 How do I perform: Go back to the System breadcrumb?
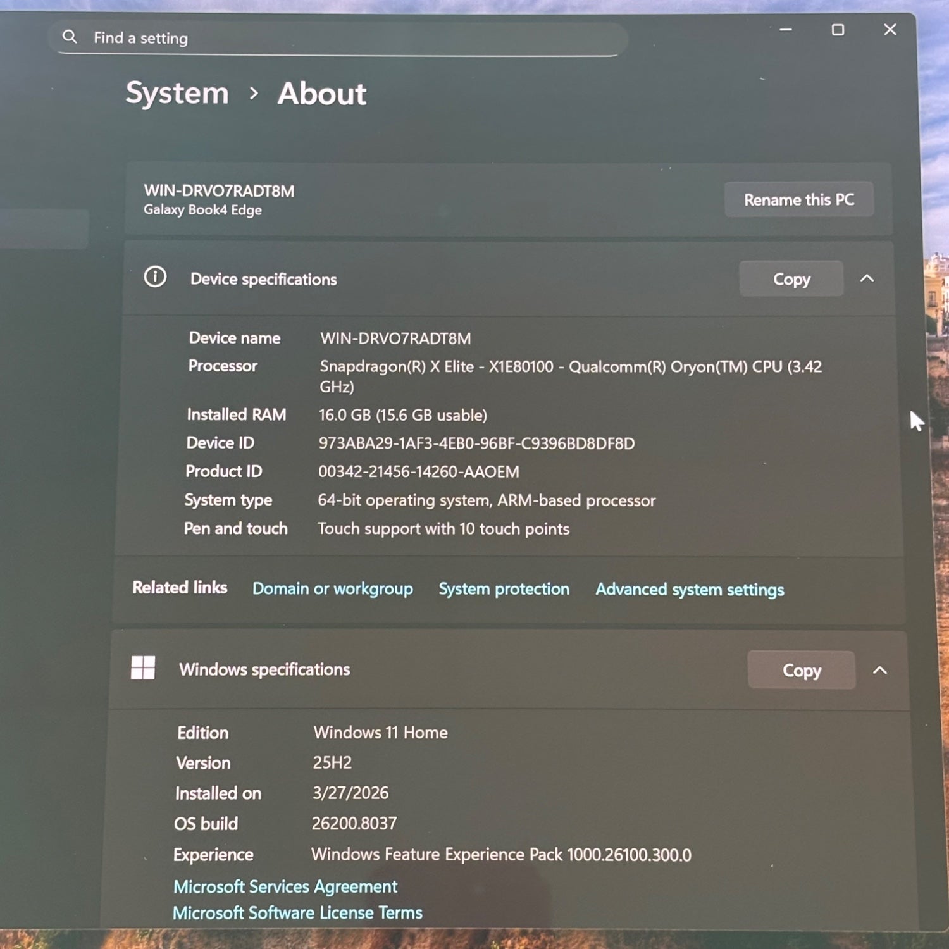click(177, 93)
